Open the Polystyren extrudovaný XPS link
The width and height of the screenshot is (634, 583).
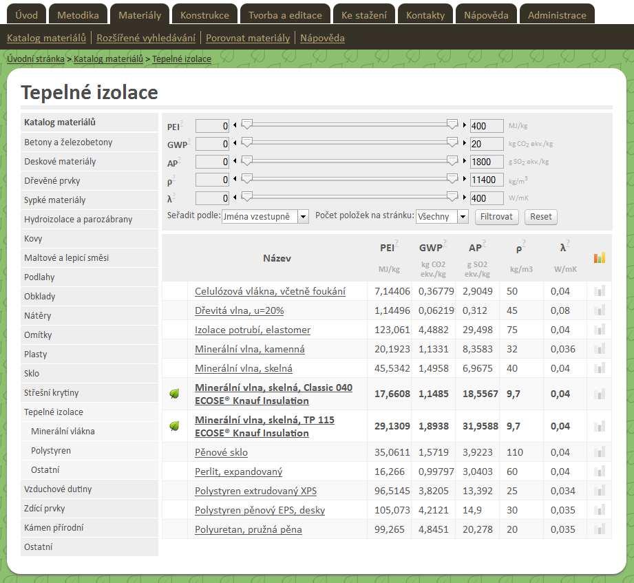click(x=255, y=491)
